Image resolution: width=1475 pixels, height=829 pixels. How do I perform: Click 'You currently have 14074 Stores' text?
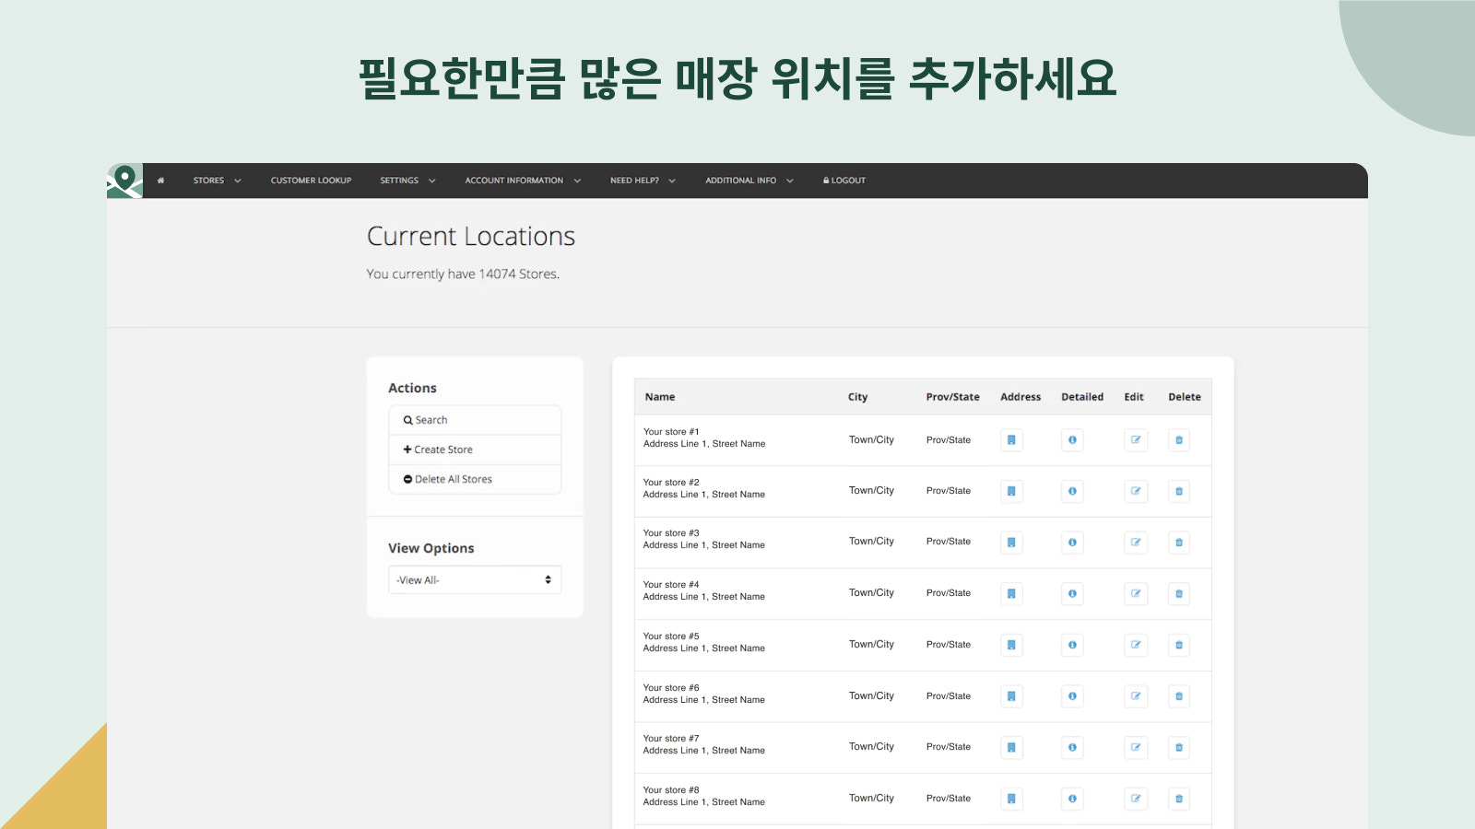[x=463, y=274]
